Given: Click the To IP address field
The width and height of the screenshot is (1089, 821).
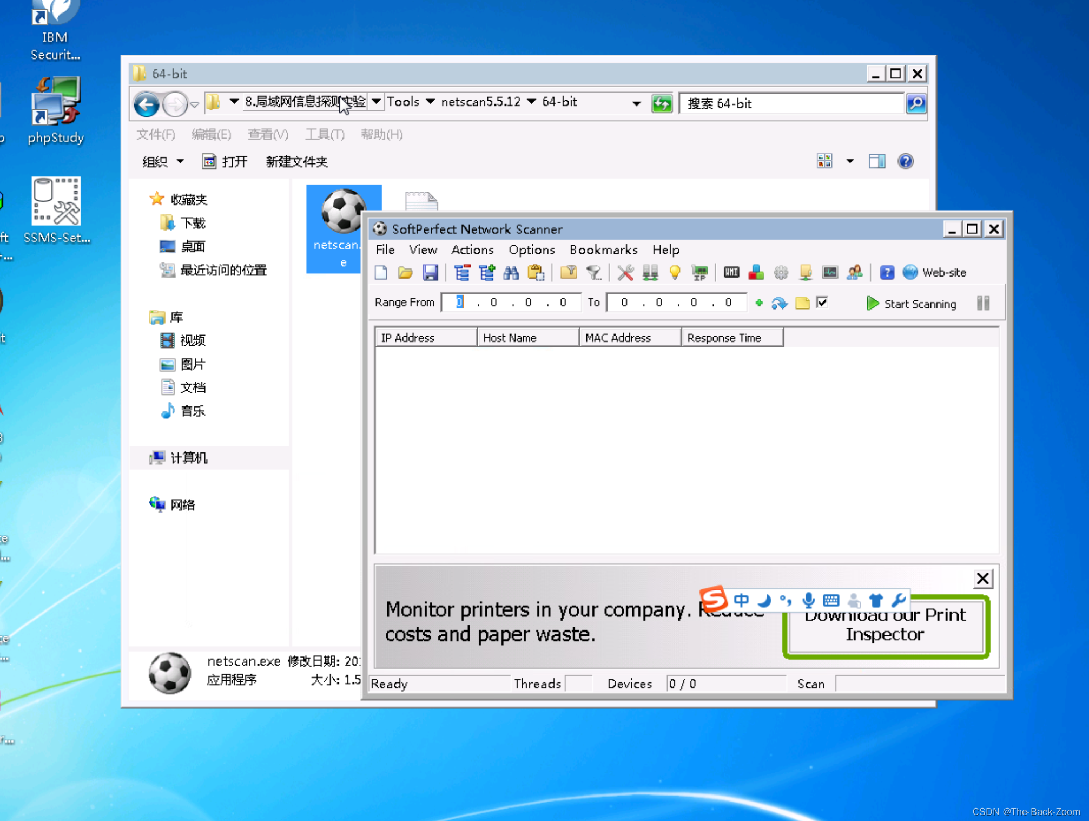Looking at the screenshot, I should pyautogui.click(x=676, y=302).
